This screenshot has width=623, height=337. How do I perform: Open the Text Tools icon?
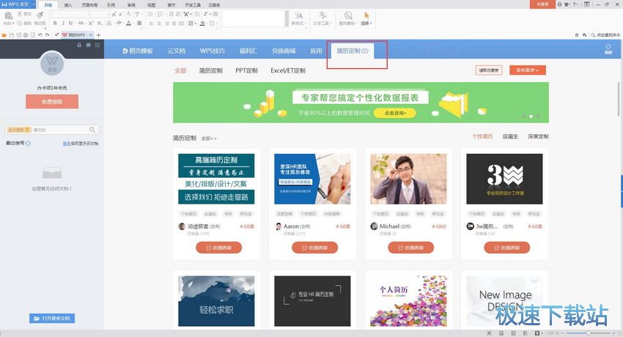pos(322,15)
